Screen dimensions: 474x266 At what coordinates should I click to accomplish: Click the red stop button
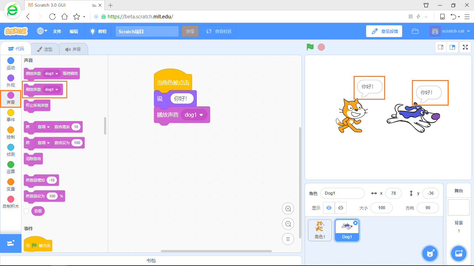[x=321, y=47]
